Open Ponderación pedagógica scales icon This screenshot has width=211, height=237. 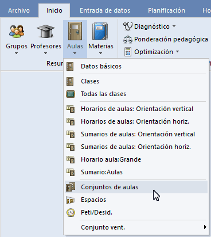tap(128, 39)
